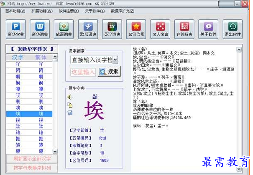The height and width of the screenshot is (175, 253).
Task: Open the 歇后语典 toolbar button
Action: 88,29
